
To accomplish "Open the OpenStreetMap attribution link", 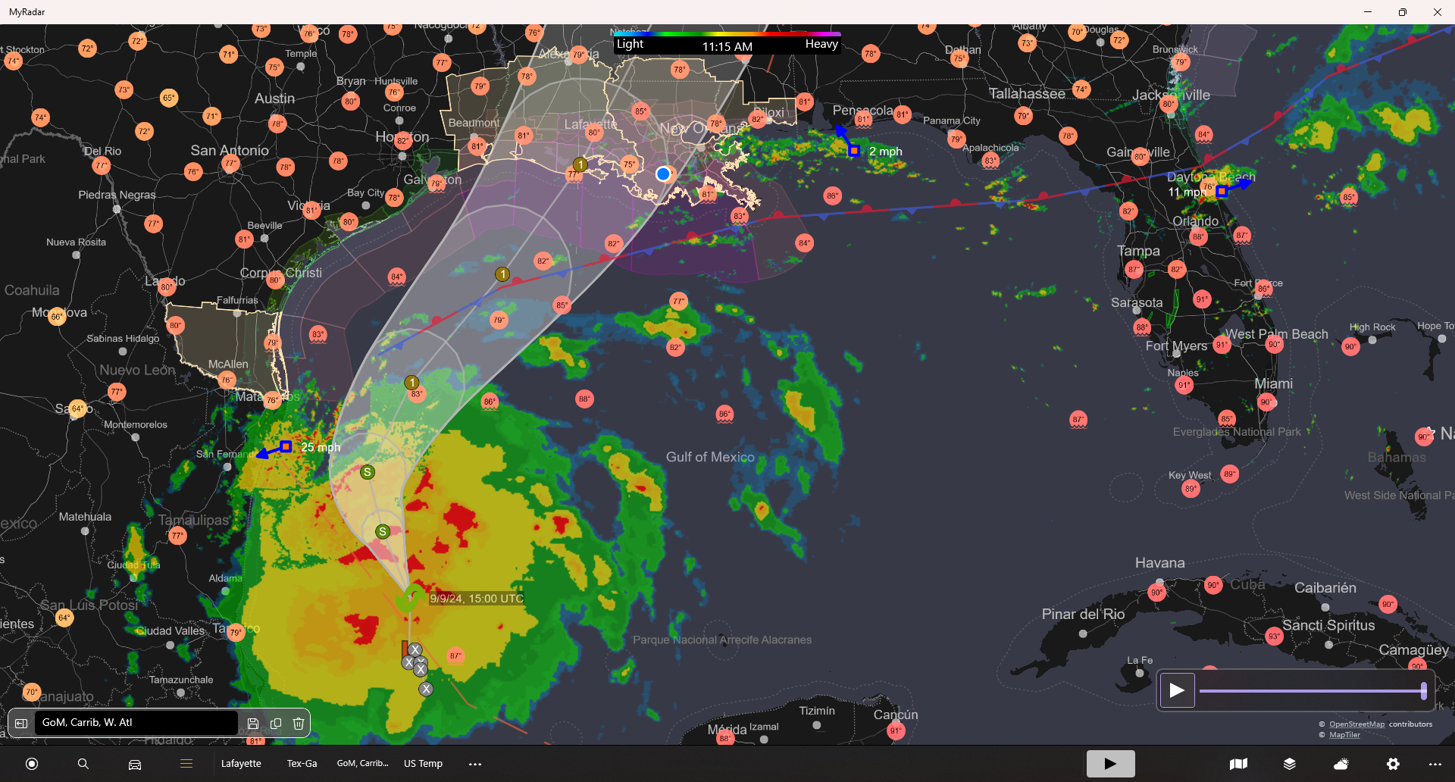I will [x=1356, y=724].
